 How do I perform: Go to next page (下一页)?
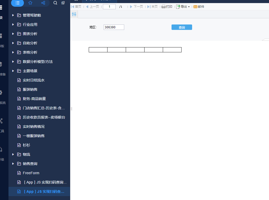click(x=136, y=7)
